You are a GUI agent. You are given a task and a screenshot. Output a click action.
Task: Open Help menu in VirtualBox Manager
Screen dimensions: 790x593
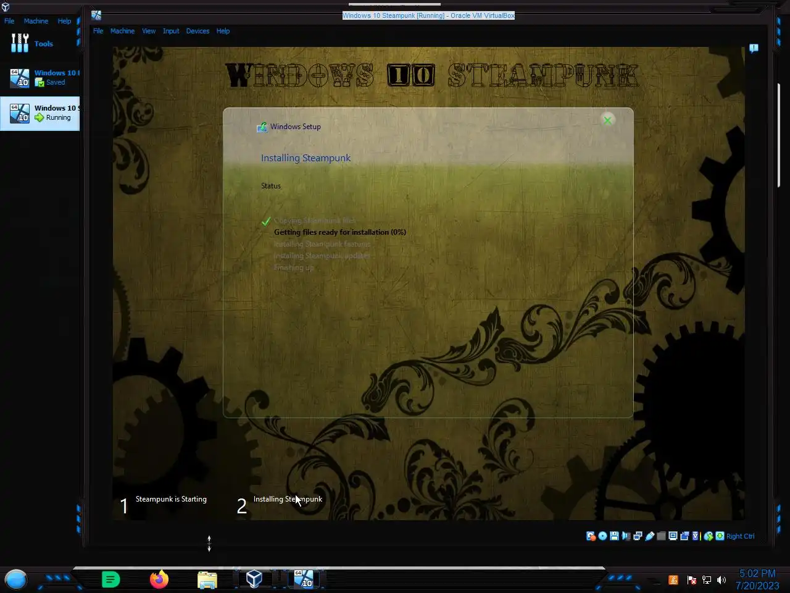pyautogui.click(x=64, y=21)
